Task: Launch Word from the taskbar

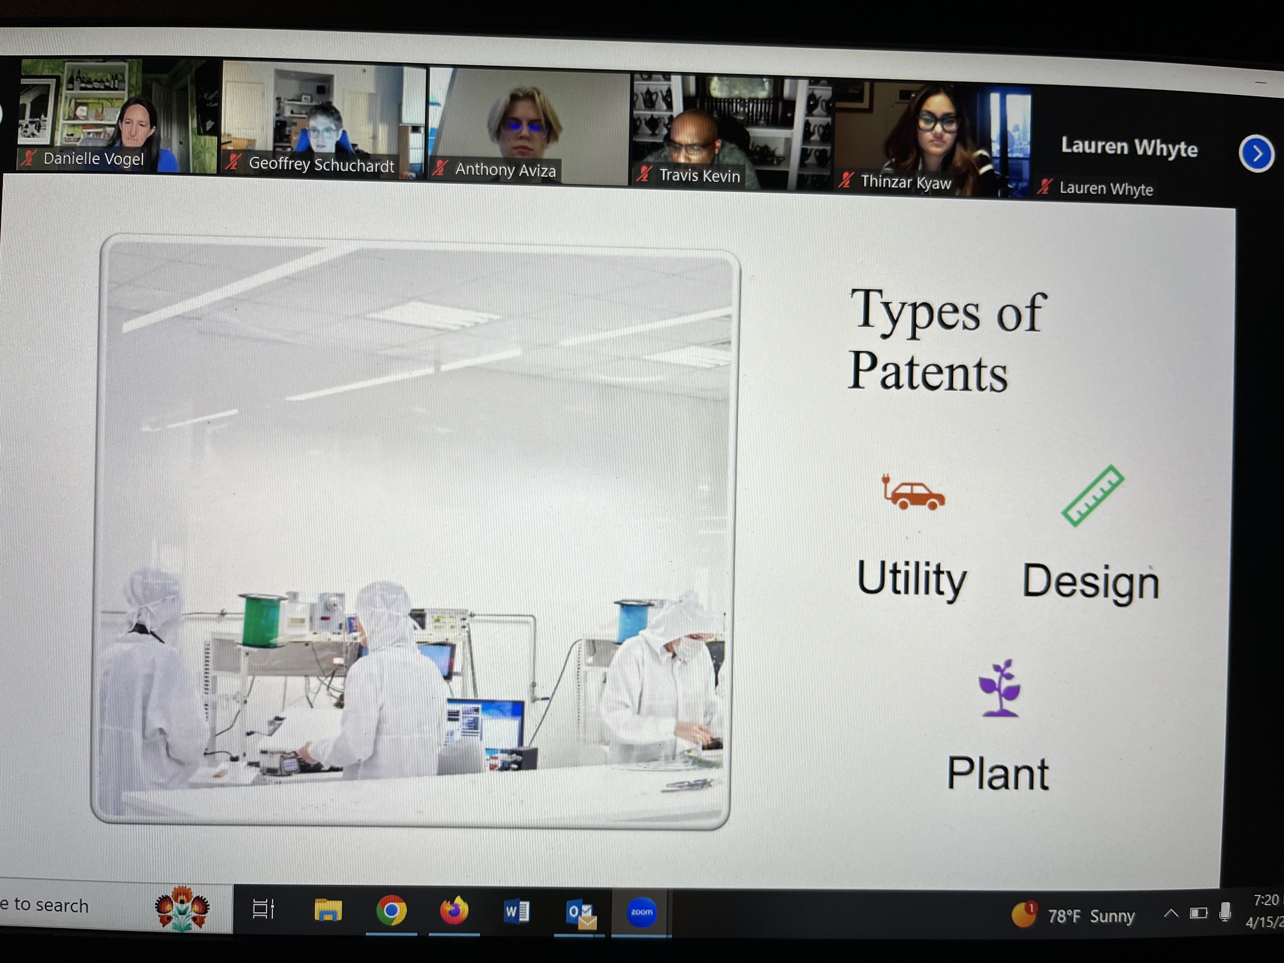Action: point(516,911)
